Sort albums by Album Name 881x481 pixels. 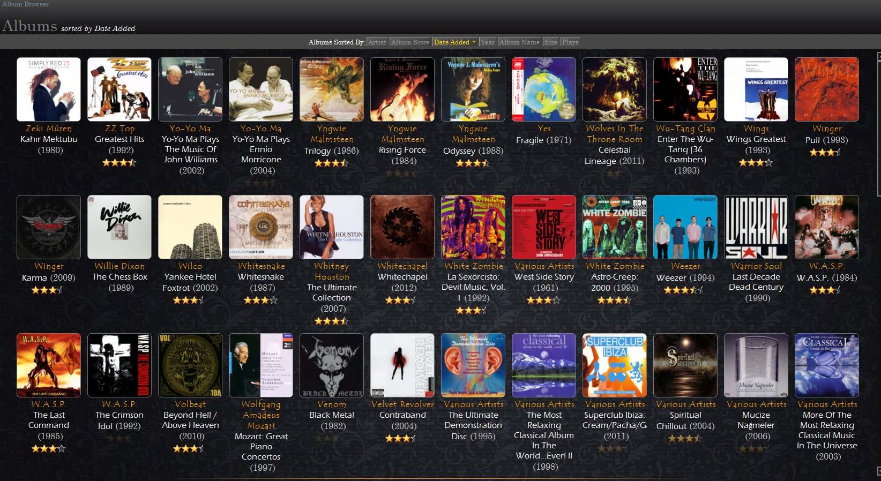pos(519,42)
